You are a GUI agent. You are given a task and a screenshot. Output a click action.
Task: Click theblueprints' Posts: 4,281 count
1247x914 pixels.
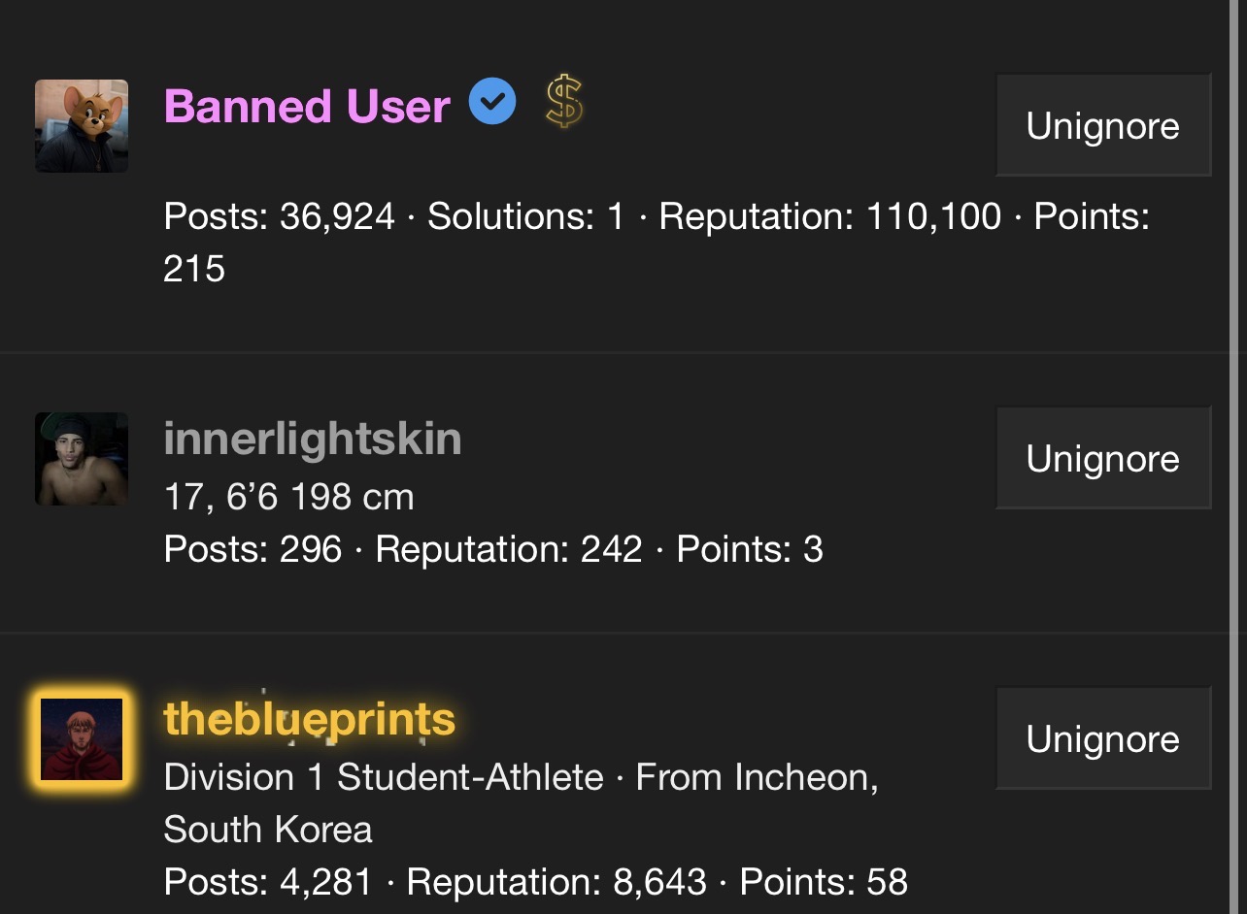point(268,882)
